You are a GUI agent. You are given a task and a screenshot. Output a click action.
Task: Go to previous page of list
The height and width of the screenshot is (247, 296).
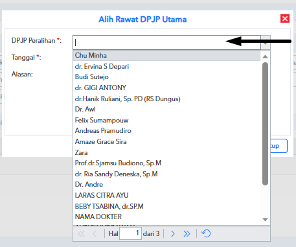click(x=95, y=233)
